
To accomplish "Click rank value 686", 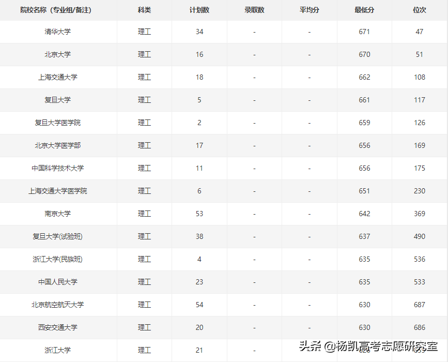I will click(420, 327).
